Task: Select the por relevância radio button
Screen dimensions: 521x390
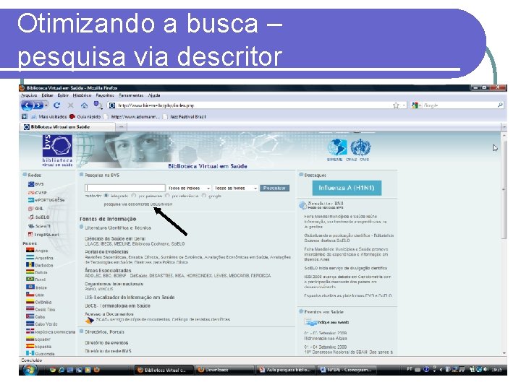Action: pos(167,196)
